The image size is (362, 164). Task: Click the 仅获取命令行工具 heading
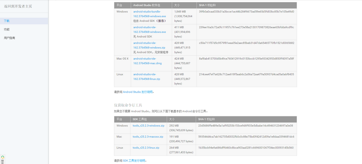click(x=128, y=105)
